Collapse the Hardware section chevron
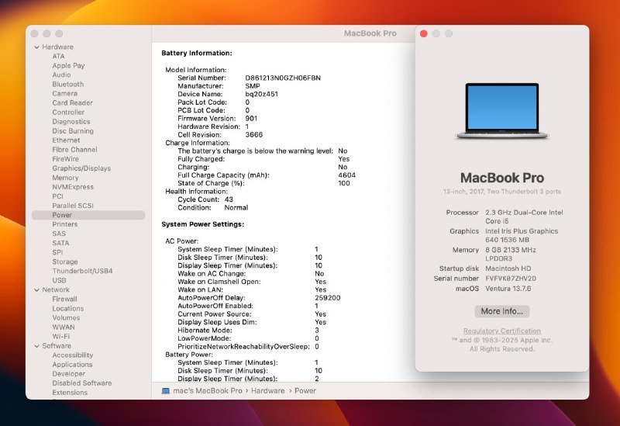The image size is (620, 426). tap(36, 47)
